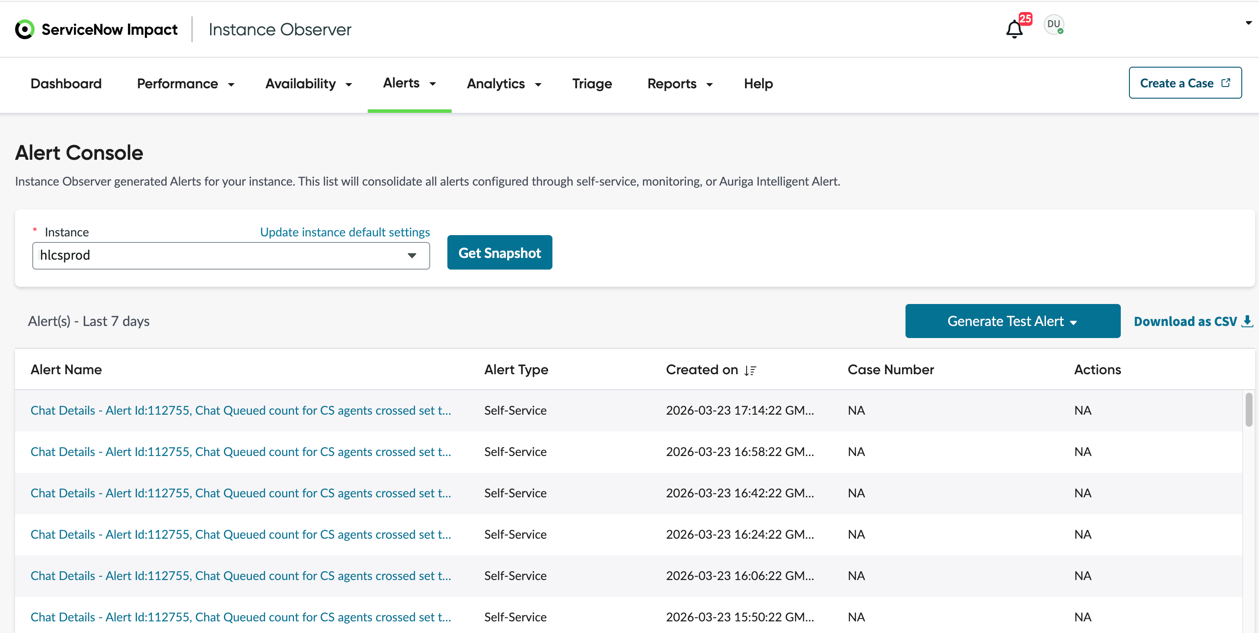1259x633 pixels.
Task: Click the Case Number column header
Action: click(890, 369)
